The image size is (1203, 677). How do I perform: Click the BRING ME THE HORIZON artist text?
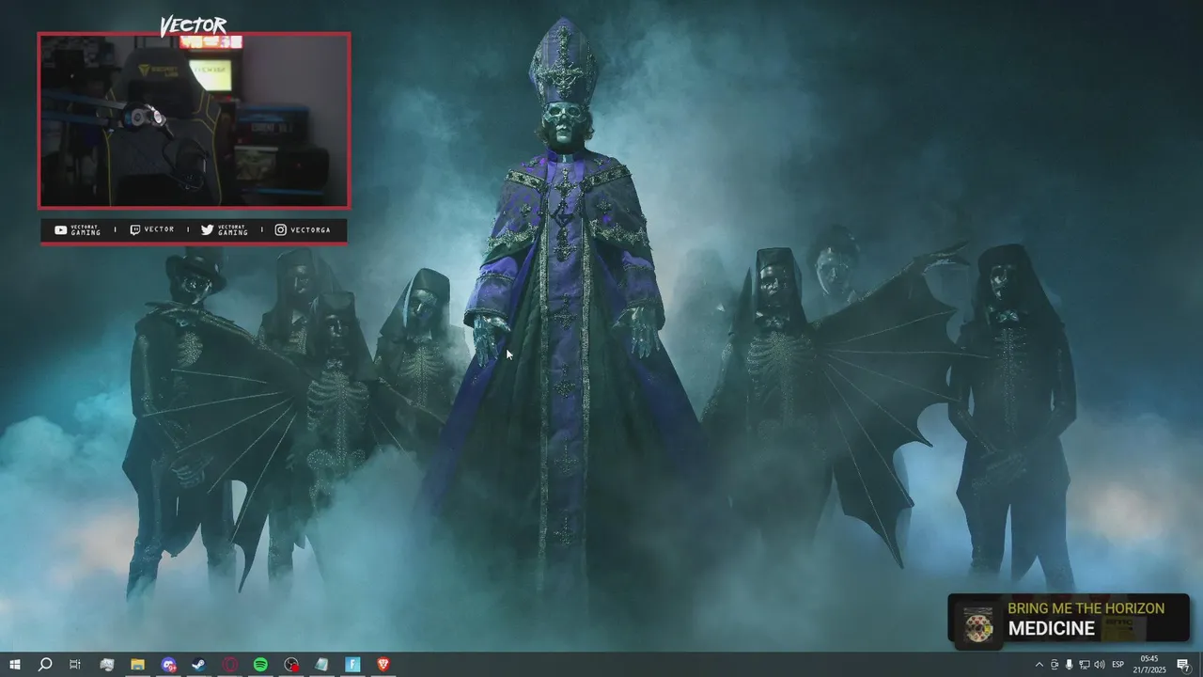pos(1086,608)
